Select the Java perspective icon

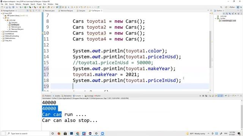[238, 7]
